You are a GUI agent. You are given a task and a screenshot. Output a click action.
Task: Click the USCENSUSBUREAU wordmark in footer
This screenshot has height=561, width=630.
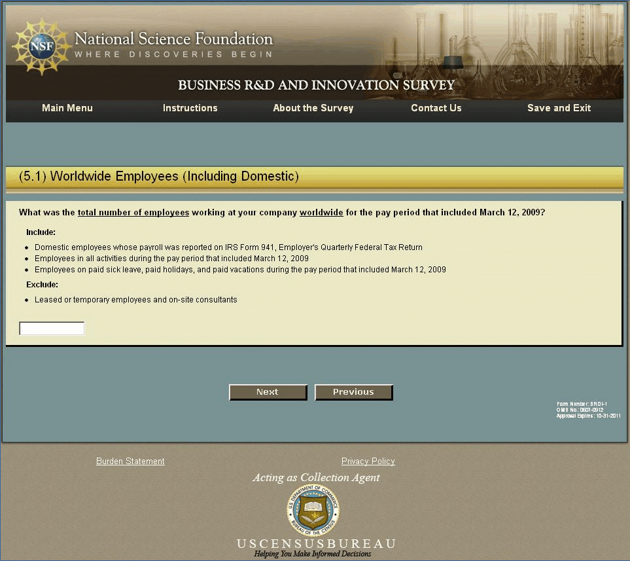(316, 544)
